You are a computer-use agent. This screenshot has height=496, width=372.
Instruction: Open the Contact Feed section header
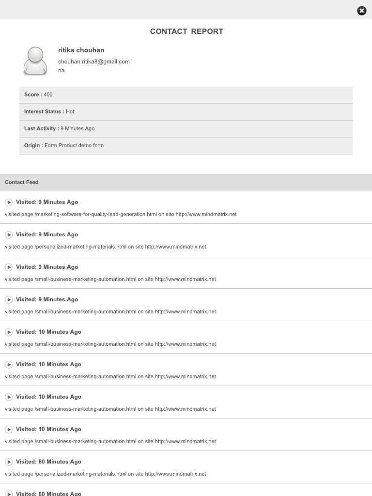tap(186, 183)
